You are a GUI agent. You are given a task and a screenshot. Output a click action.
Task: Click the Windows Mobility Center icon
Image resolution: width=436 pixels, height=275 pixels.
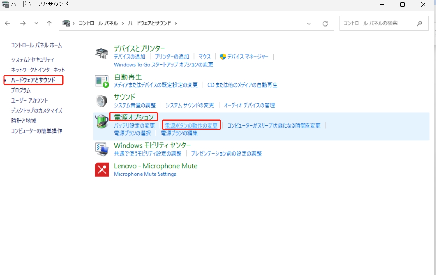click(102, 149)
